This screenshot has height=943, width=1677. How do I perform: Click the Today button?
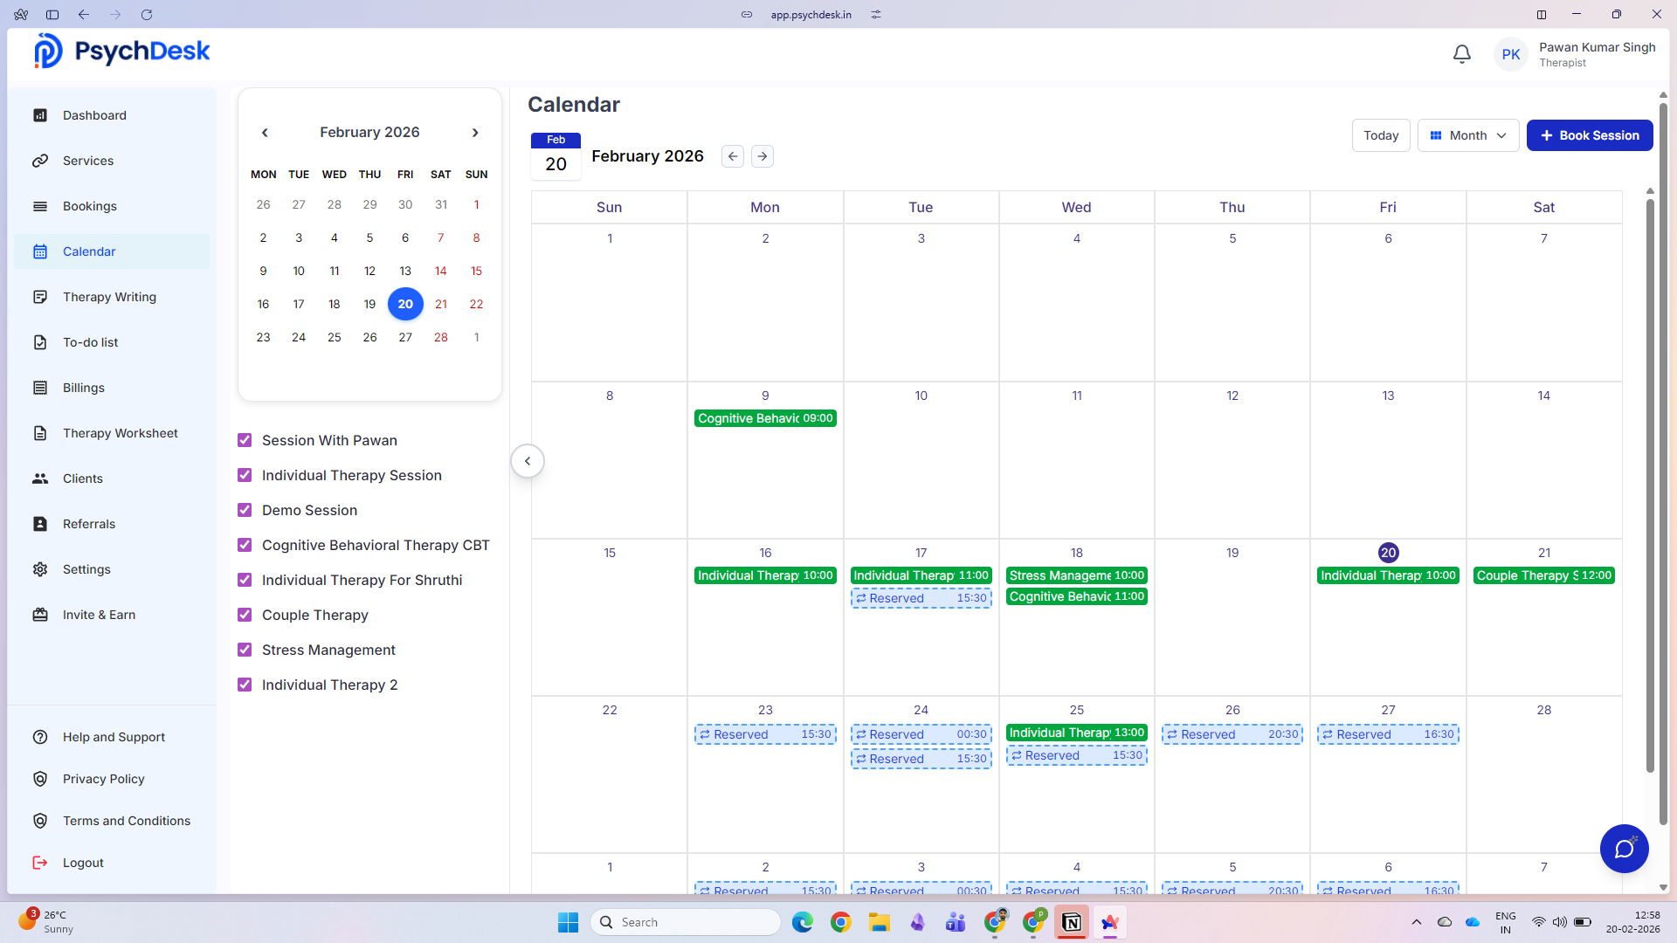(x=1380, y=135)
